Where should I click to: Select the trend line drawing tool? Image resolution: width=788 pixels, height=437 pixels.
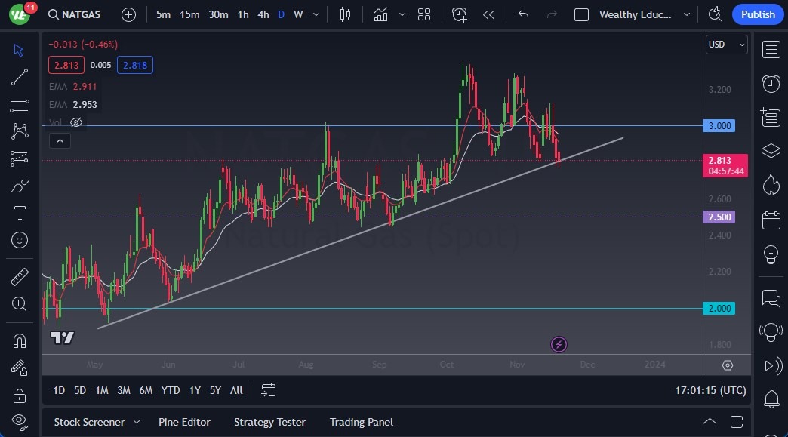coord(20,76)
